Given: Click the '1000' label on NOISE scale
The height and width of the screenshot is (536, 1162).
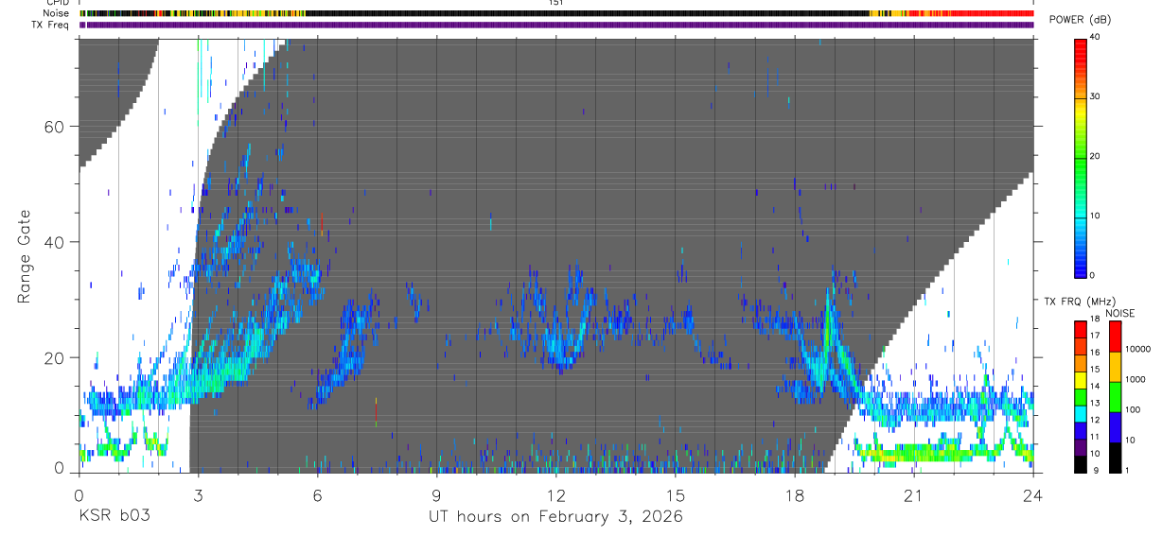Looking at the screenshot, I should point(1135,379).
